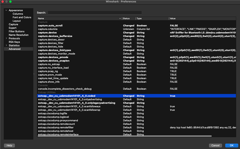Expand the Statistics tree section
The image size is (240, 149).
pos(6,45)
